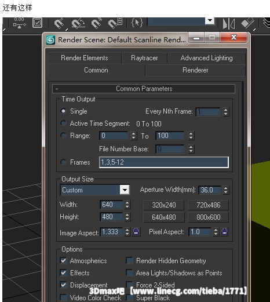Image resolution: width=270 pixels, height=302 pixels.
Task: Collapse the Common Parameters rollout
Action: coord(57,89)
